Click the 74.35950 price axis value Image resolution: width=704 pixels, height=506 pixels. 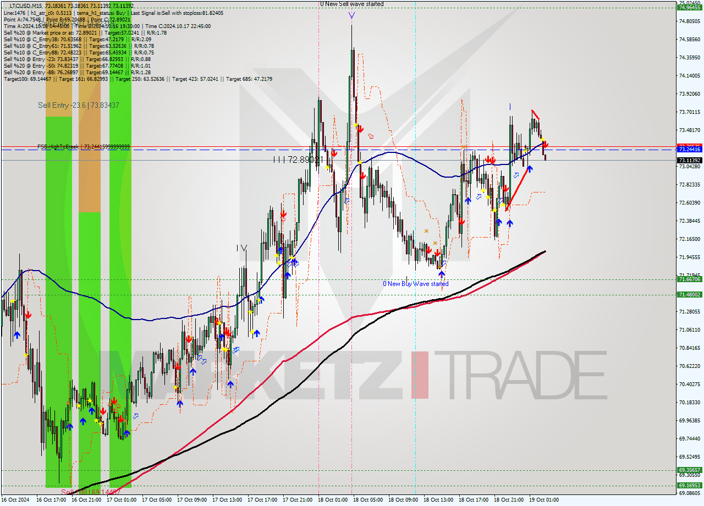(x=689, y=57)
